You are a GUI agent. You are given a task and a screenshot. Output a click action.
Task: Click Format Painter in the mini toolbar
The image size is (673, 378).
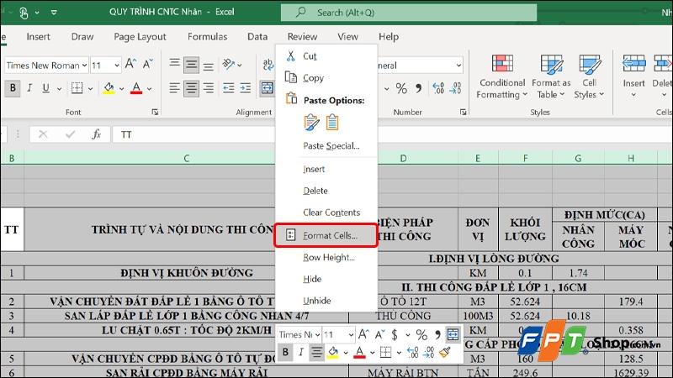click(445, 352)
